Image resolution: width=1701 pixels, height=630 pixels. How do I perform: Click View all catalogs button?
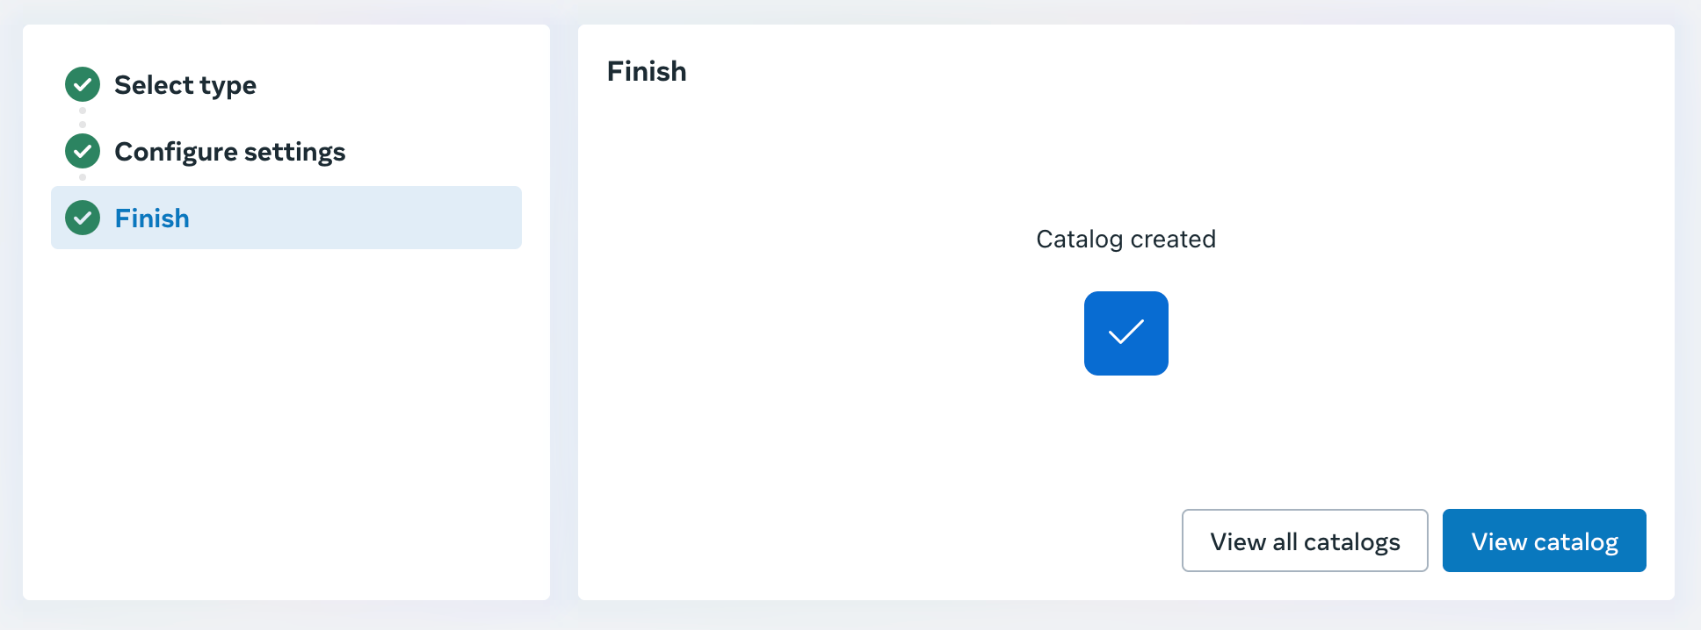pyautogui.click(x=1304, y=541)
